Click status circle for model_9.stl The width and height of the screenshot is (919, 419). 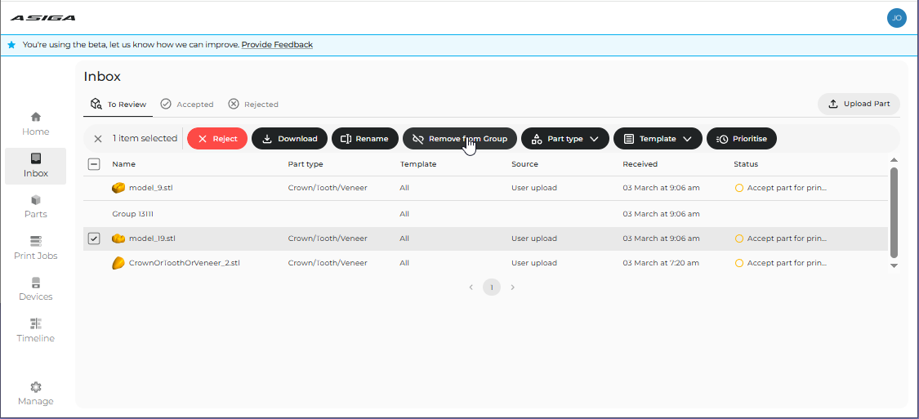point(739,188)
